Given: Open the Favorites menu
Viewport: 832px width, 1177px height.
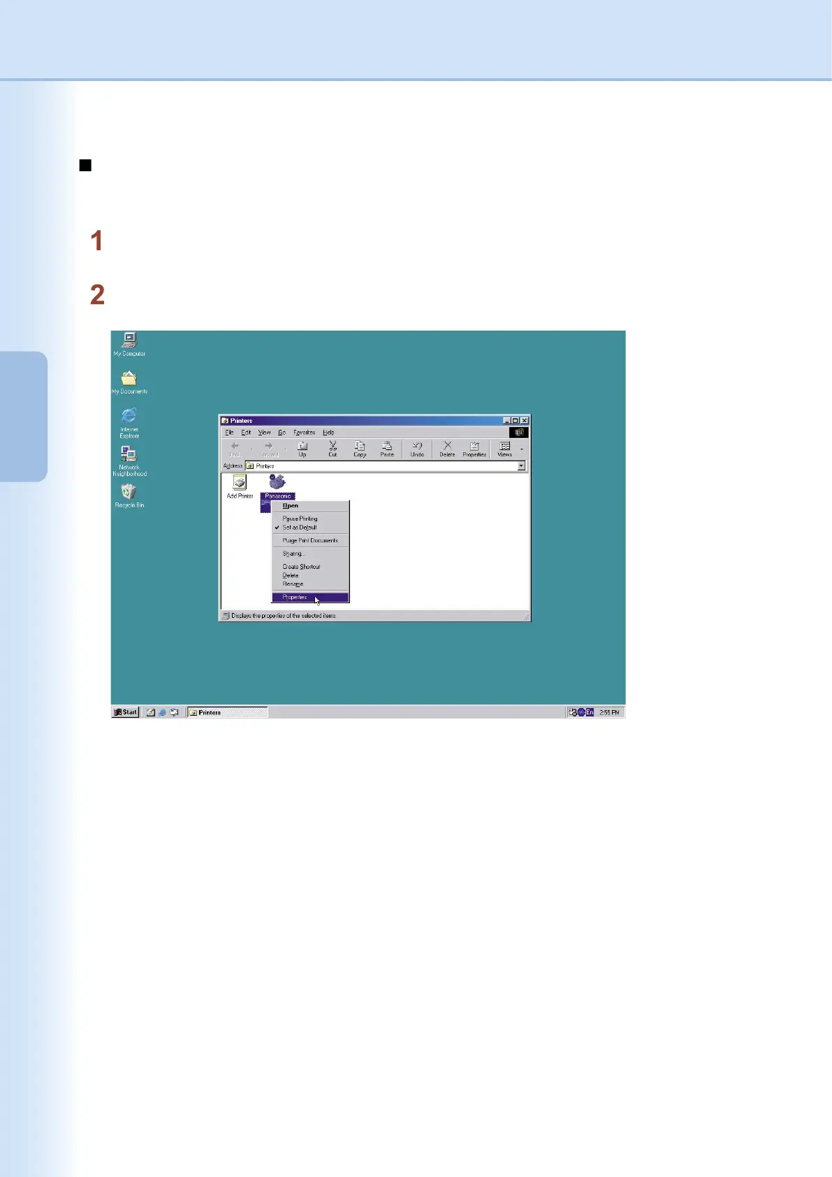Looking at the screenshot, I should tap(304, 432).
